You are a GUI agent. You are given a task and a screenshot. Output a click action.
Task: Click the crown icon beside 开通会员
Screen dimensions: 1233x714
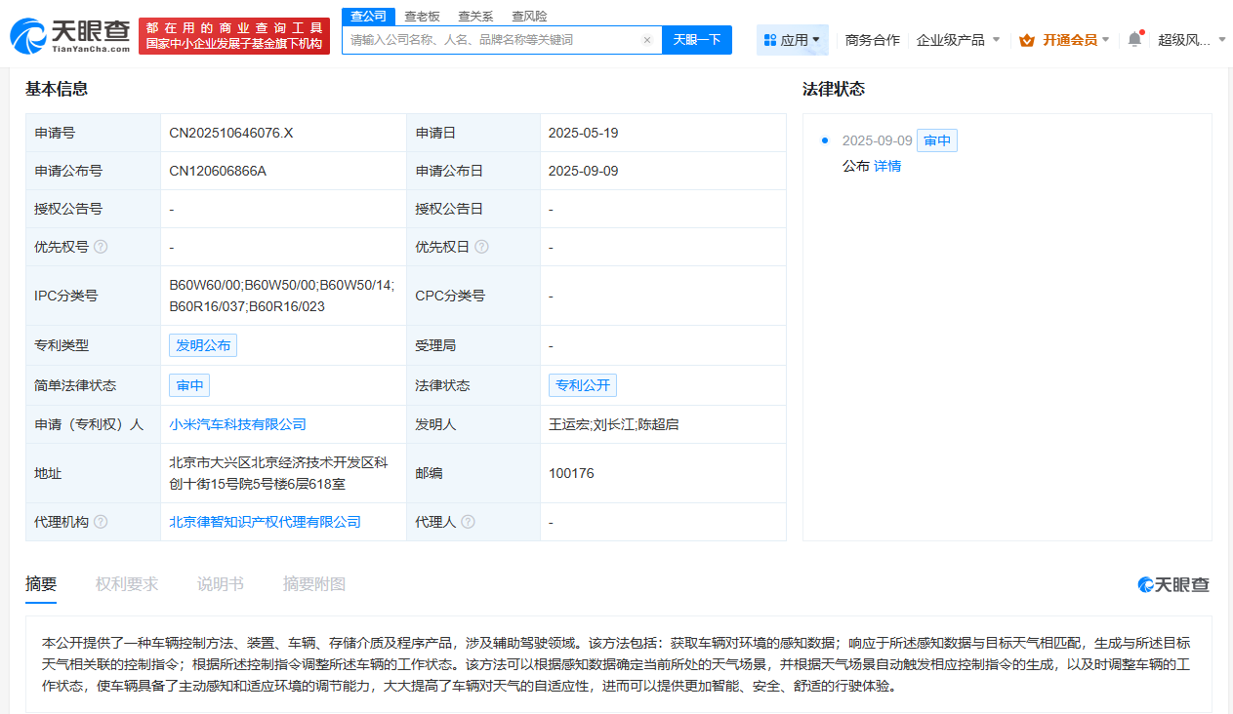click(x=1027, y=39)
